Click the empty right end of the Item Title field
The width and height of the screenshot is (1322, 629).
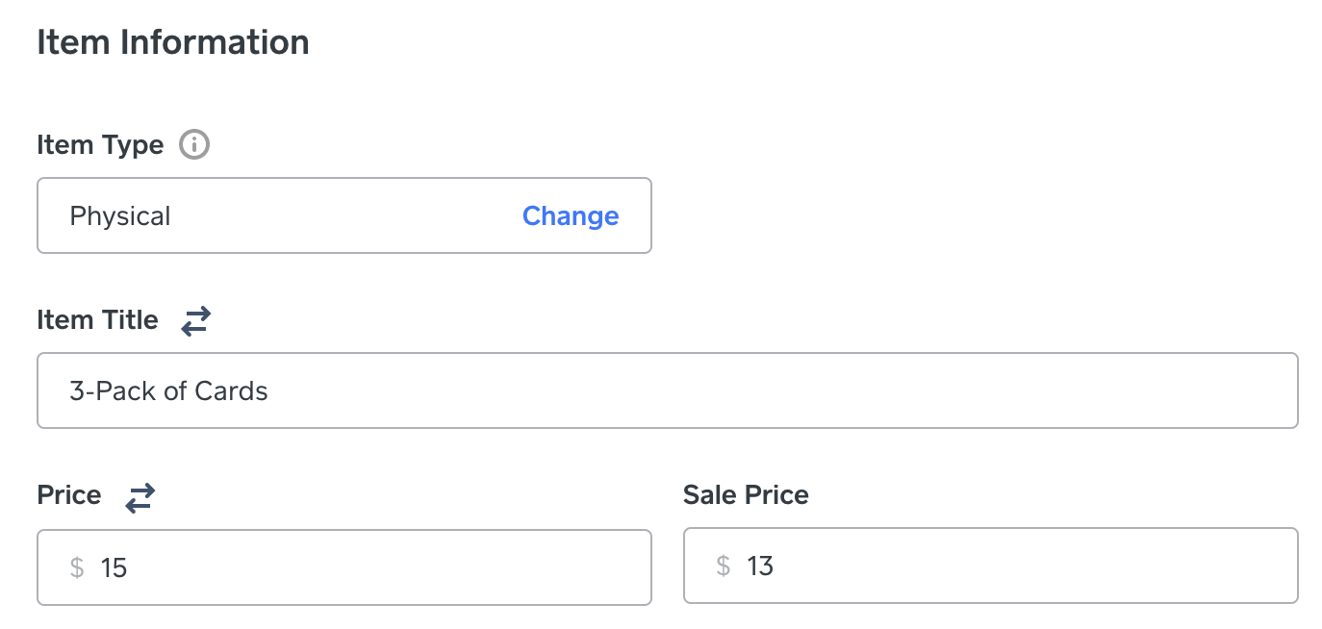1203,390
